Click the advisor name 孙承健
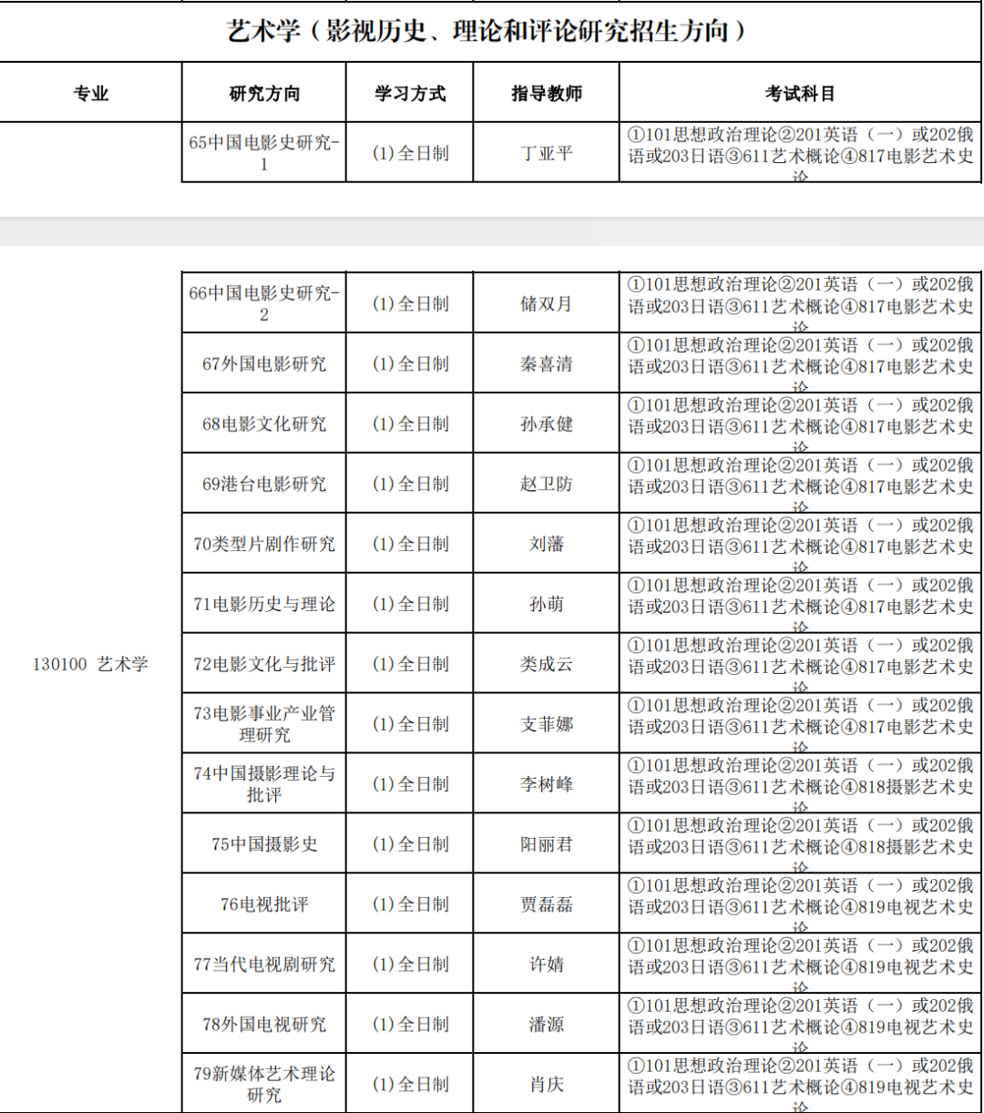Screen dimensions: 984x1113 click(547, 424)
